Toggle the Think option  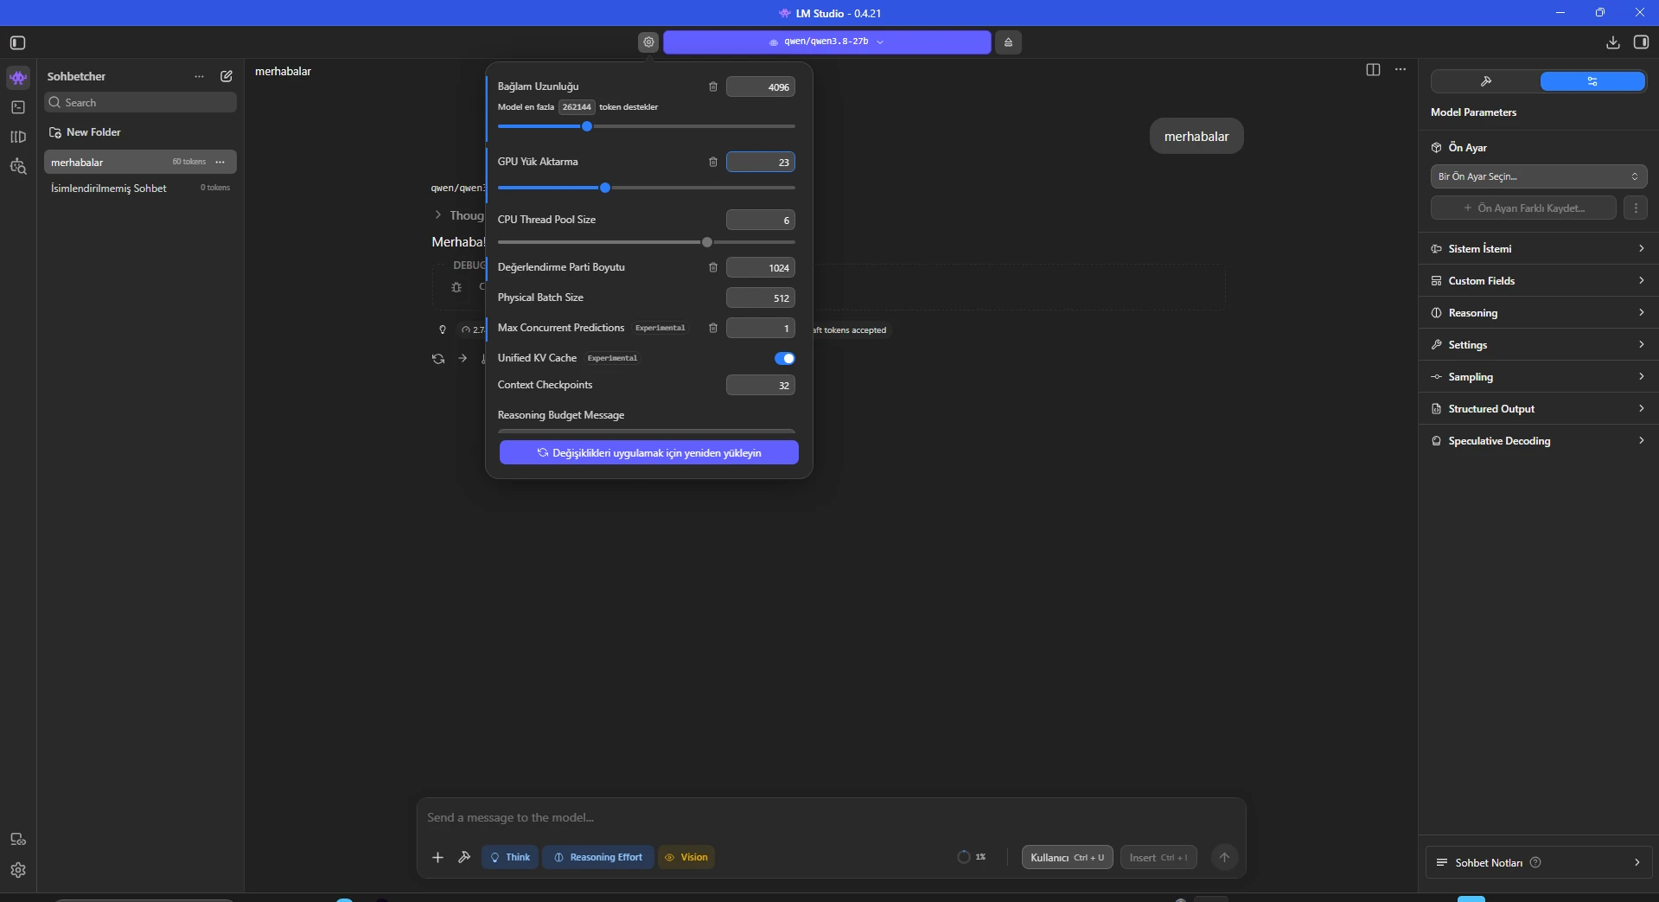(510, 857)
